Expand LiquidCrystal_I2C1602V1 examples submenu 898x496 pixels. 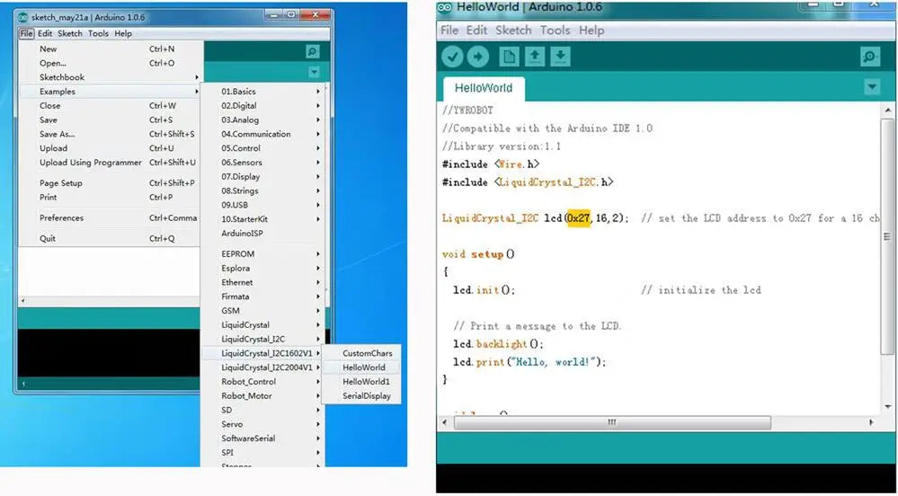pyautogui.click(x=262, y=353)
